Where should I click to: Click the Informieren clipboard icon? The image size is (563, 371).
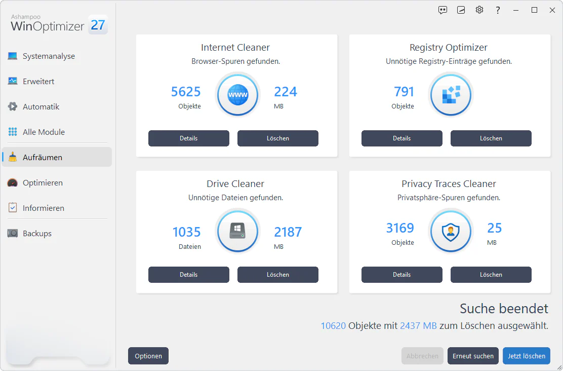tap(13, 208)
